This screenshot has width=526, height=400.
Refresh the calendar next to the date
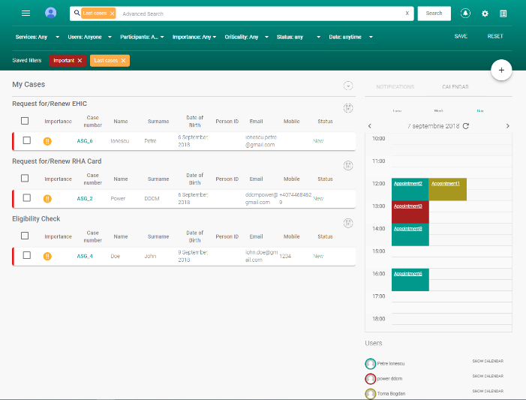[x=466, y=126]
